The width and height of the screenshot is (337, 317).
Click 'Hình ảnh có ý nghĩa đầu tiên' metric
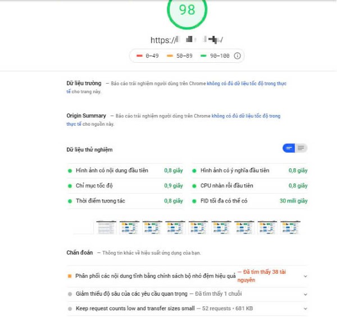click(x=249, y=171)
